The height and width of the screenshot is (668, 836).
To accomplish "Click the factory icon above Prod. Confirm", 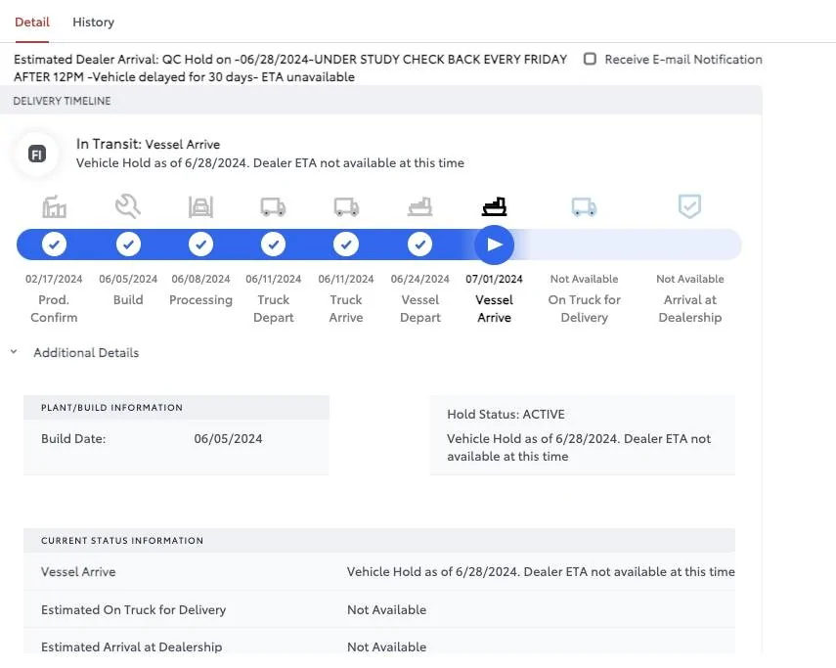I will (x=55, y=206).
